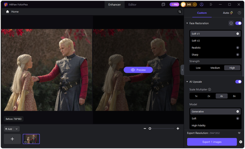The width and height of the screenshot is (245, 149).
Task: Download the Soft upscale model
Action: 237,119
